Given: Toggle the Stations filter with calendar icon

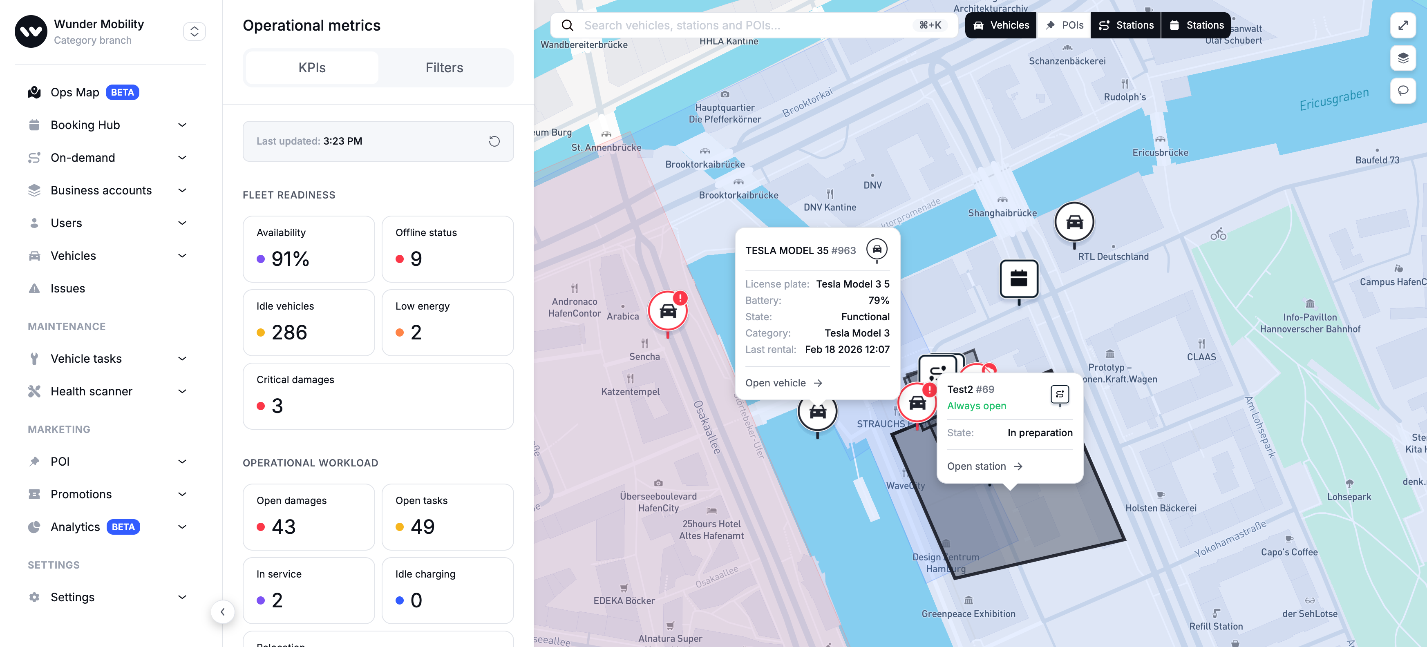Looking at the screenshot, I should point(1196,25).
